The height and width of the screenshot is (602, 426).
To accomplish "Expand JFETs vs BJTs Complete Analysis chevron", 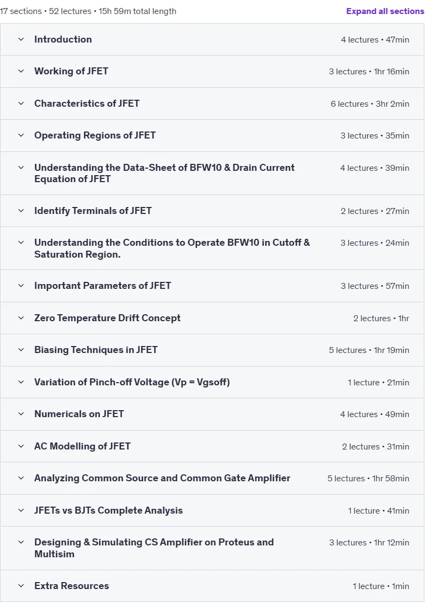I will pos(21,510).
